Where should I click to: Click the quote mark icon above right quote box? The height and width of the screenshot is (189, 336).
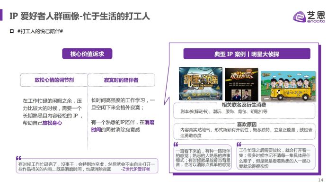(x=239, y=144)
